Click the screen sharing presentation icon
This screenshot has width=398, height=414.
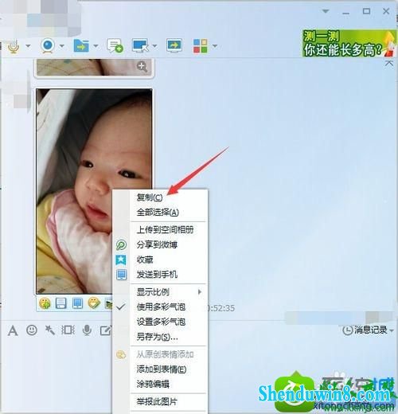[174, 45]
